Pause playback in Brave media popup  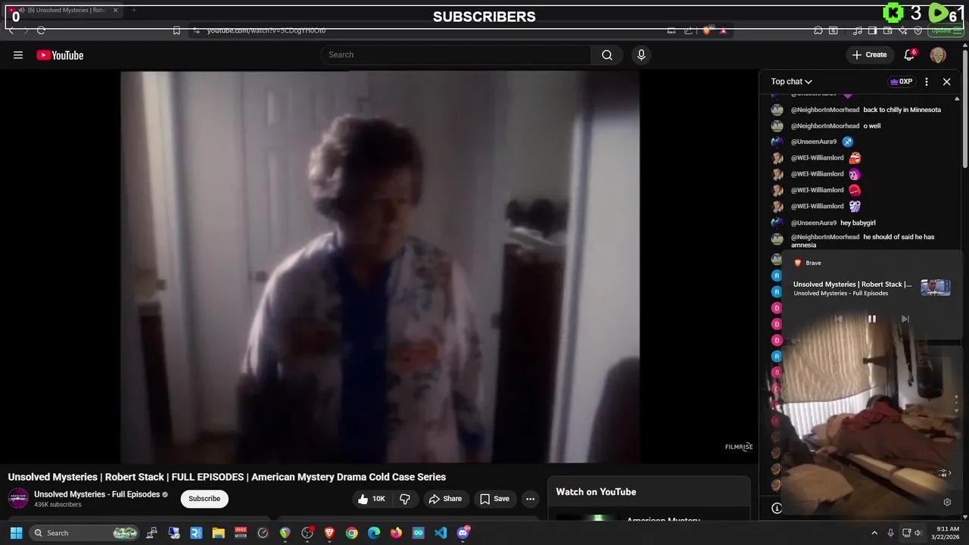click(x=871, y=319)
